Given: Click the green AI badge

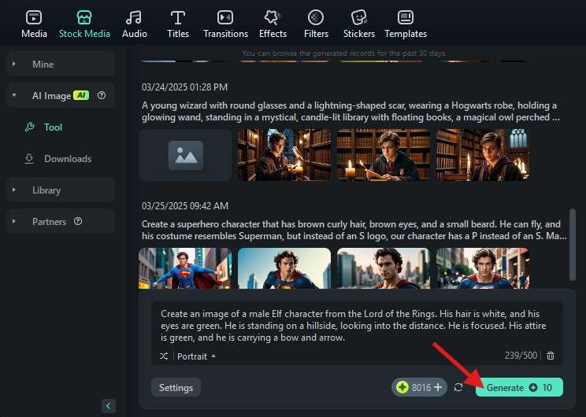Looking at the screenshot, I should 81,95.
